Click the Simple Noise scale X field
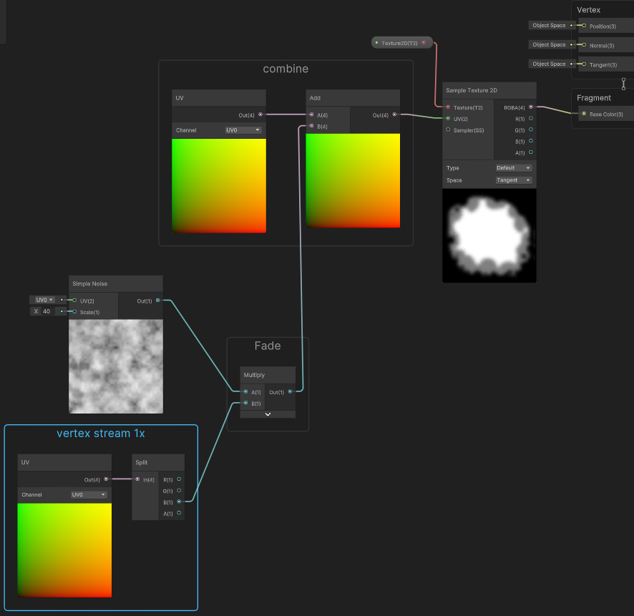The image size is (634, 616). point(47,311)
